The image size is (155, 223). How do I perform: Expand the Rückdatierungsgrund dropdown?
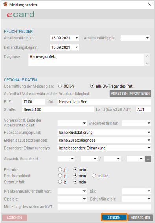click(149, 133)
